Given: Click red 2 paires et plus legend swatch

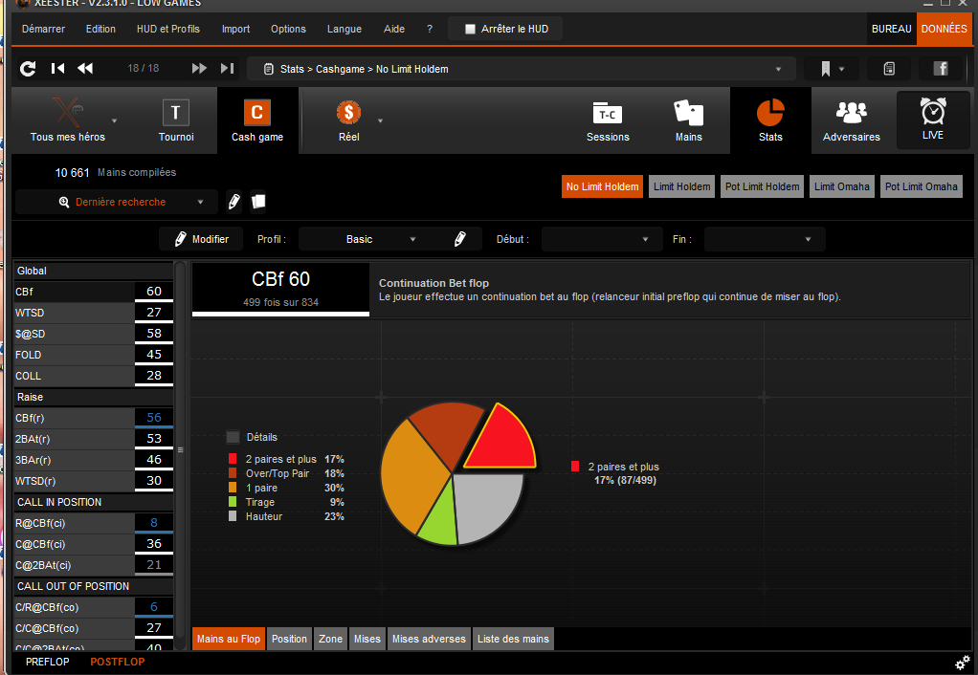Looking at the screenshot, I should pos(233,459).
